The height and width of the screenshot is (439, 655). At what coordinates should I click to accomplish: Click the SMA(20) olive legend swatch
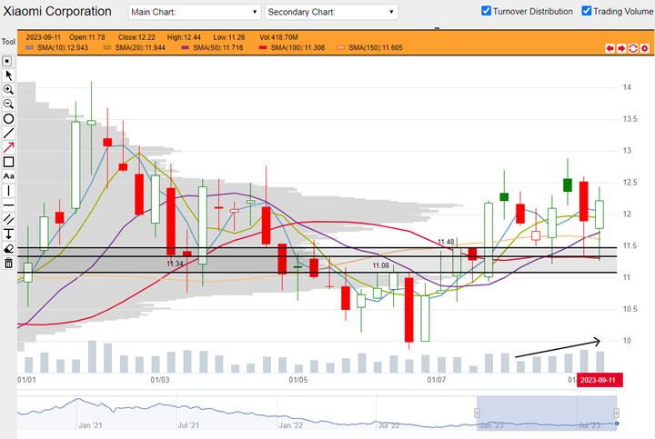[107, 48]
